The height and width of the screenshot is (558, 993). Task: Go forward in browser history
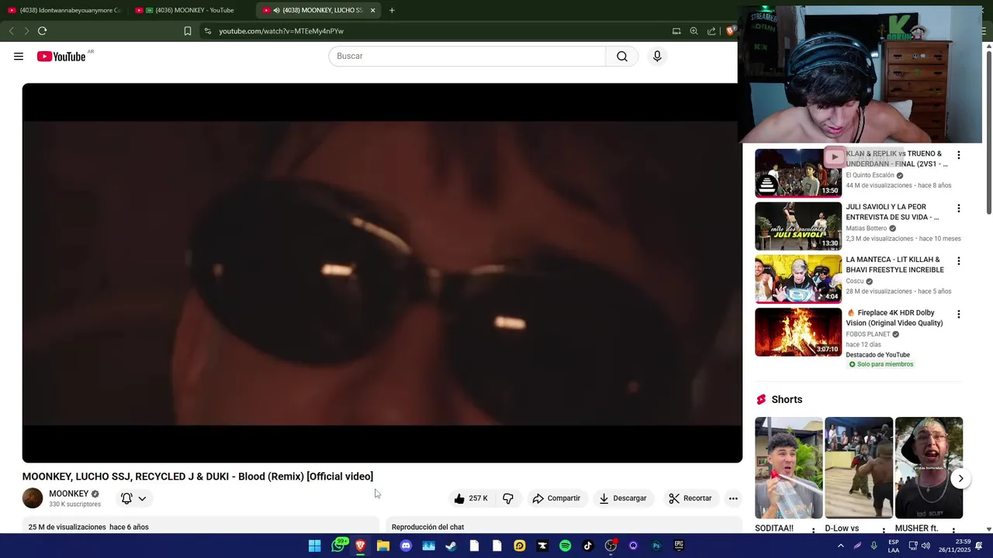[26, 31]
